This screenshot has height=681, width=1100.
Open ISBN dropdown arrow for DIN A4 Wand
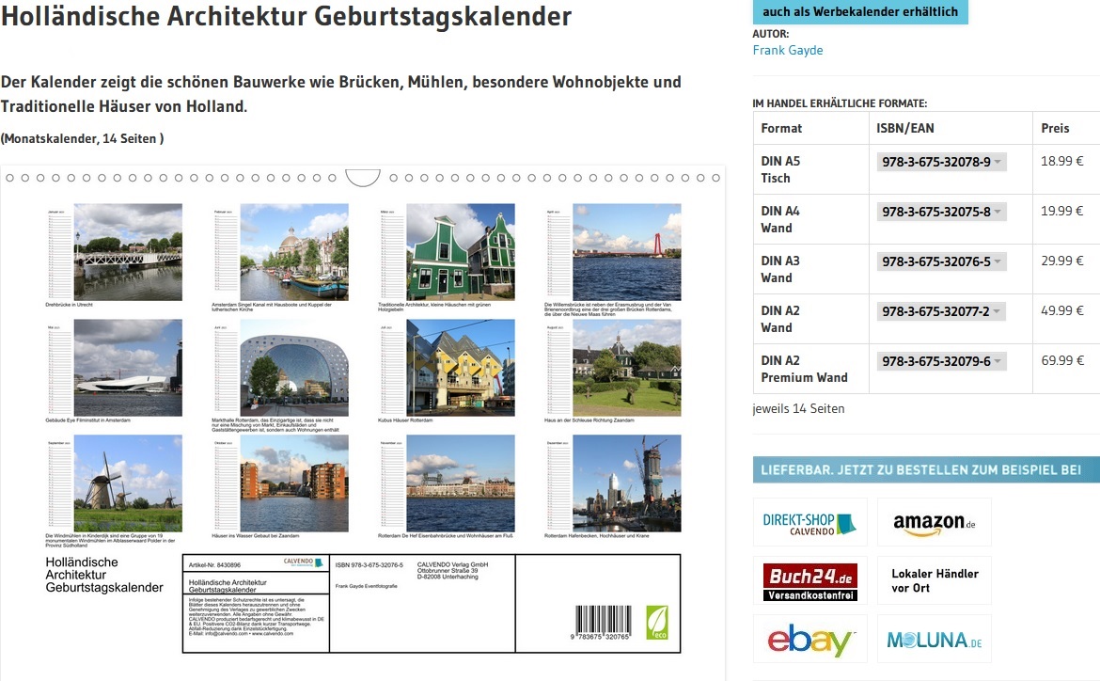point(998,212)
